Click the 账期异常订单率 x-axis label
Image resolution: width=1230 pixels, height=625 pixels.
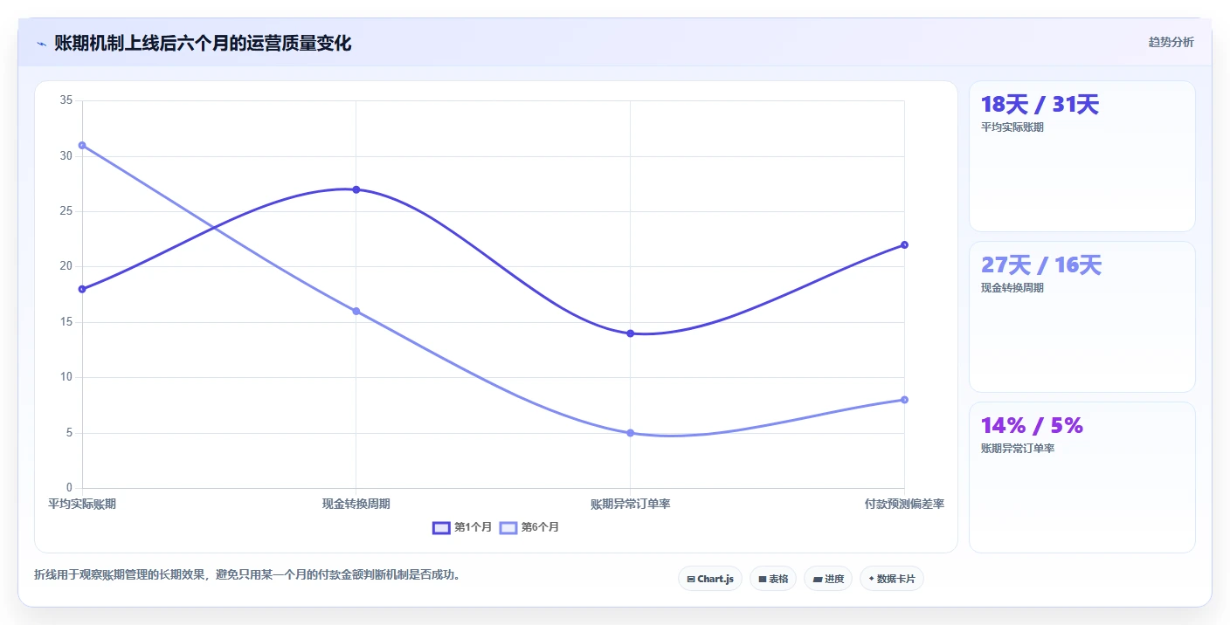coord(630,504)
